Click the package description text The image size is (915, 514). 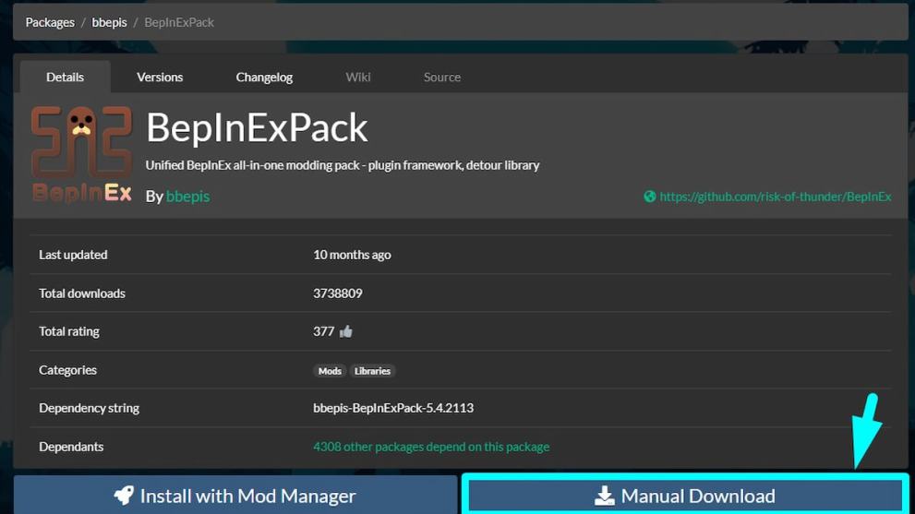343,165
